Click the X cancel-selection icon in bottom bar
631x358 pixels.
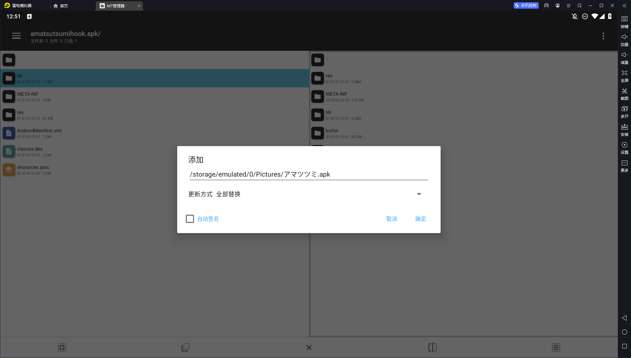point(309,347)
